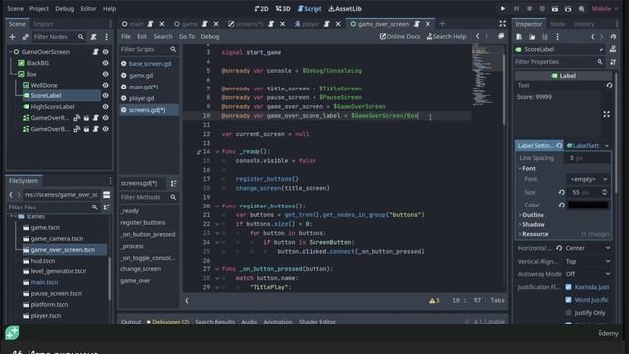Image resolution: width=629 pixels, height=354 pixels.
Task: Reset the font Size property
Action: (561, 193)
